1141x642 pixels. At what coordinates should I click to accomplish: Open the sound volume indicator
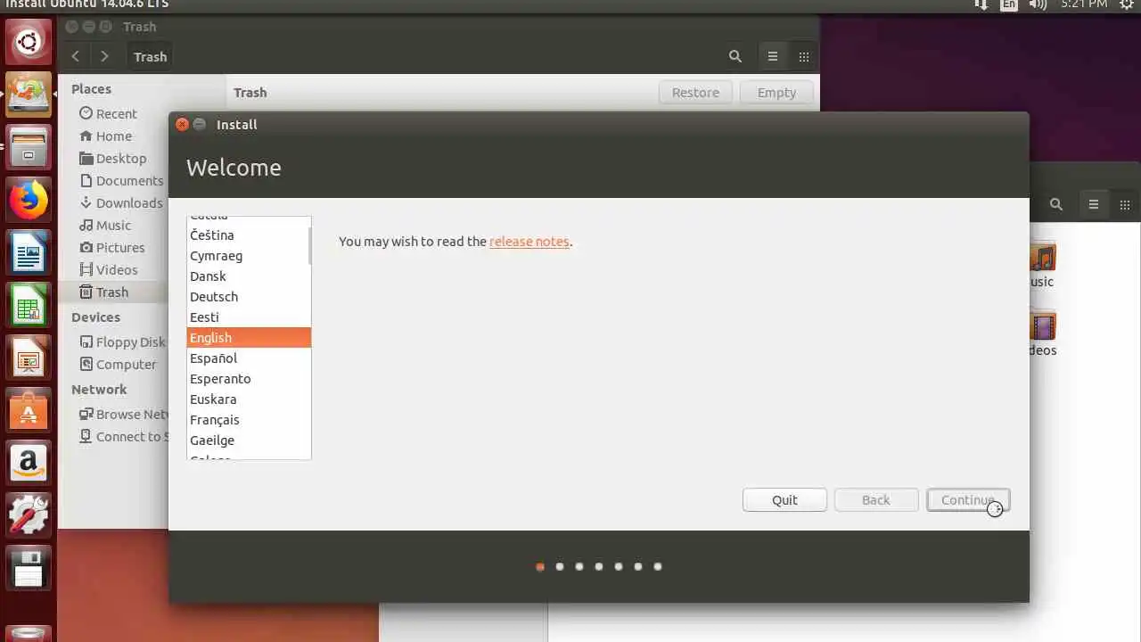(x=1038, y=4)
